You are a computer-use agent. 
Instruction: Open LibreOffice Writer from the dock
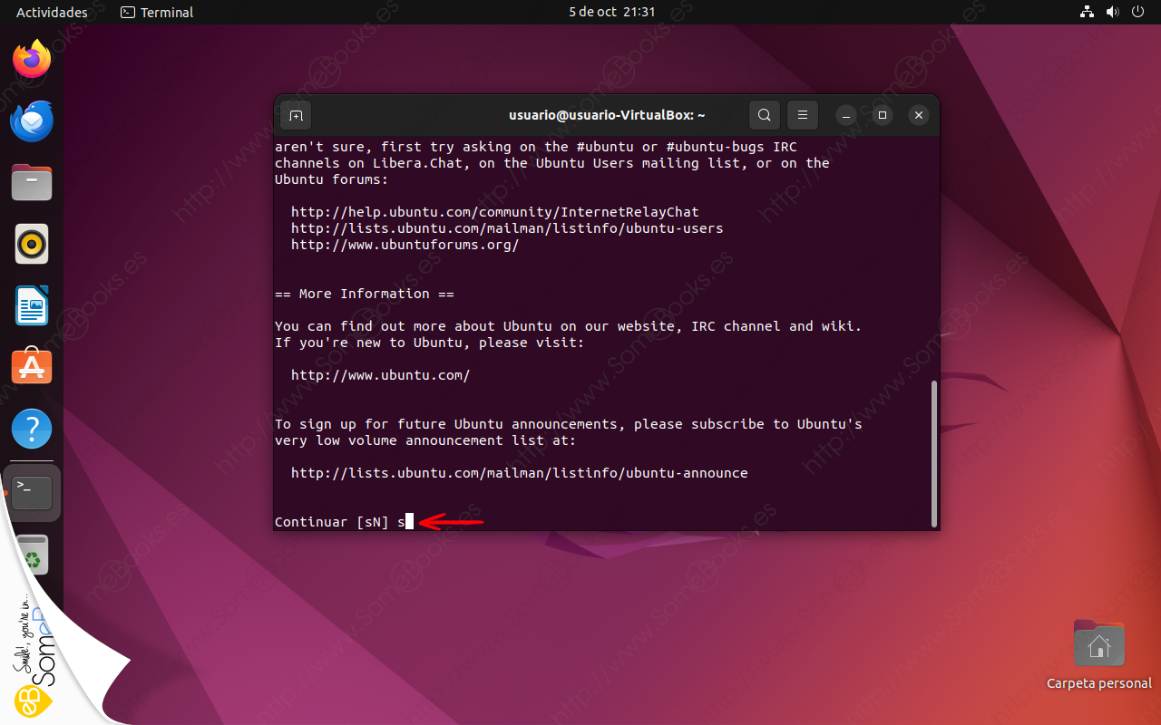click(x=32, y=305)
